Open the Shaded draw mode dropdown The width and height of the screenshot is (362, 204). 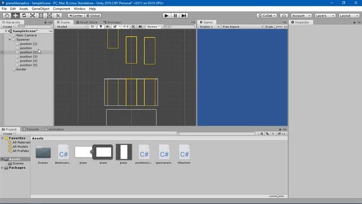tap(72, 27)
